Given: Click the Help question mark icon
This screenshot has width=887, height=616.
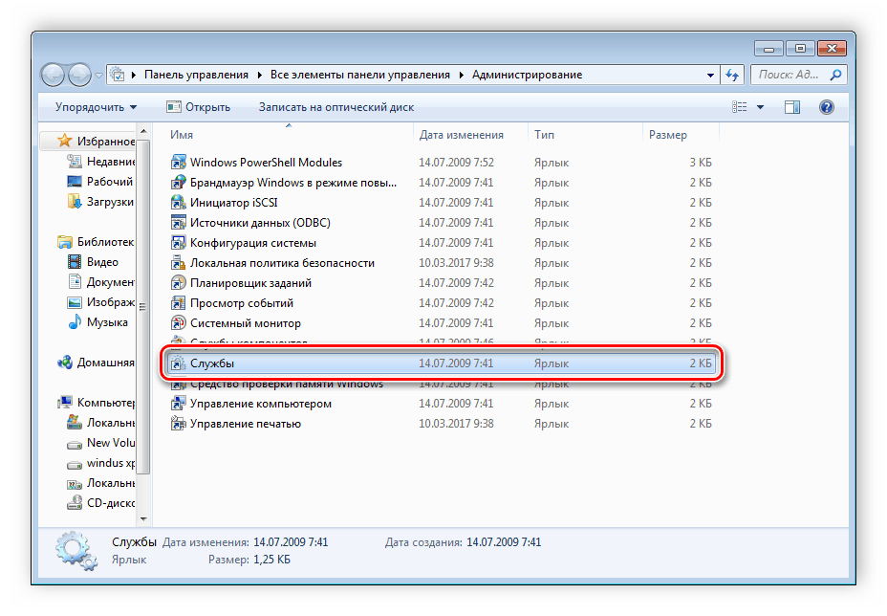Looking at the screenshot, I should coord(826,107).
